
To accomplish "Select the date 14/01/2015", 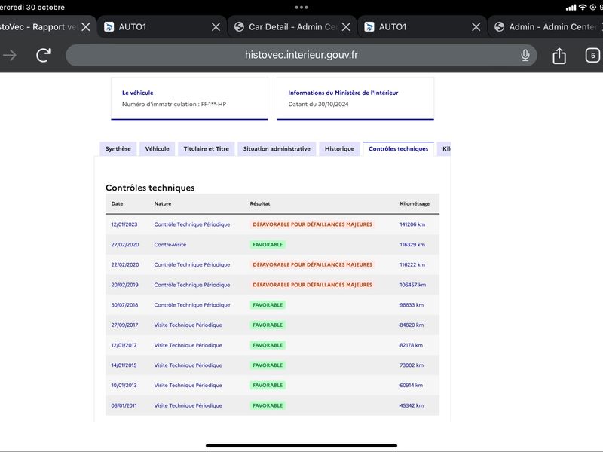I will coord(124,365).
